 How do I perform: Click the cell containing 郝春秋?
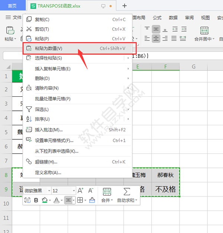tap(165, 175)
